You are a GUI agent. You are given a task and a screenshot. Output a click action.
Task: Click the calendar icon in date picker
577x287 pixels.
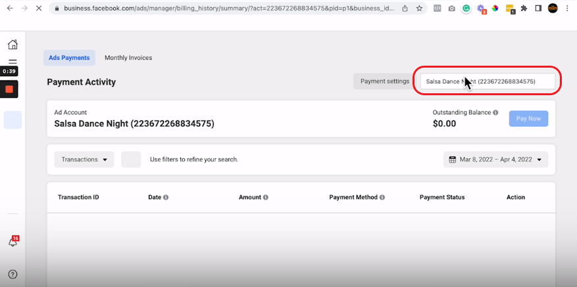coord(453,160)
